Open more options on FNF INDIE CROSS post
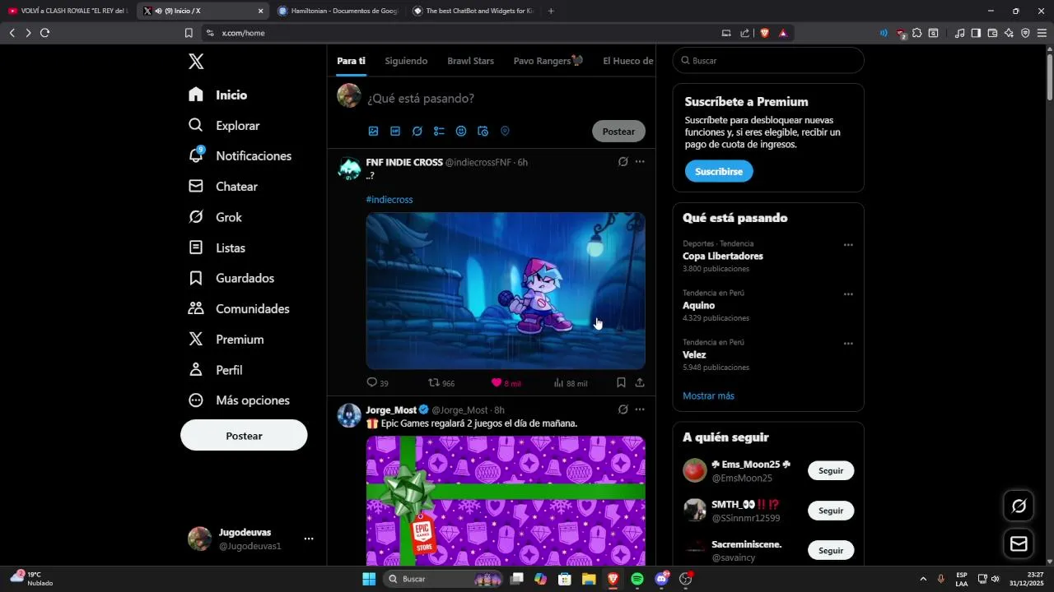This screenshot has height=592, width=1054. coord(640,162)
